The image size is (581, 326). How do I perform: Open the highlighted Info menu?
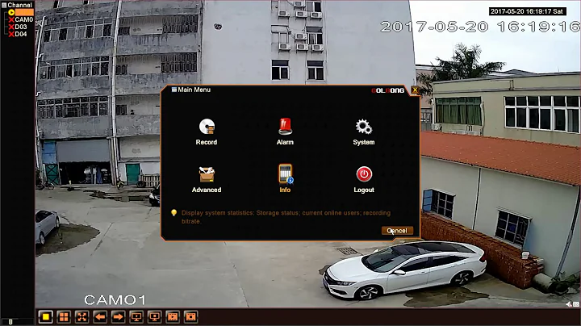click(285, 178)
